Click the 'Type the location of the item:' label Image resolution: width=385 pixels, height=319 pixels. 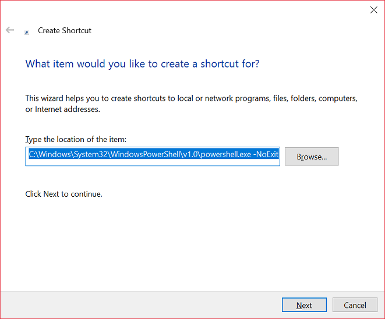click(x=76, y=139)
